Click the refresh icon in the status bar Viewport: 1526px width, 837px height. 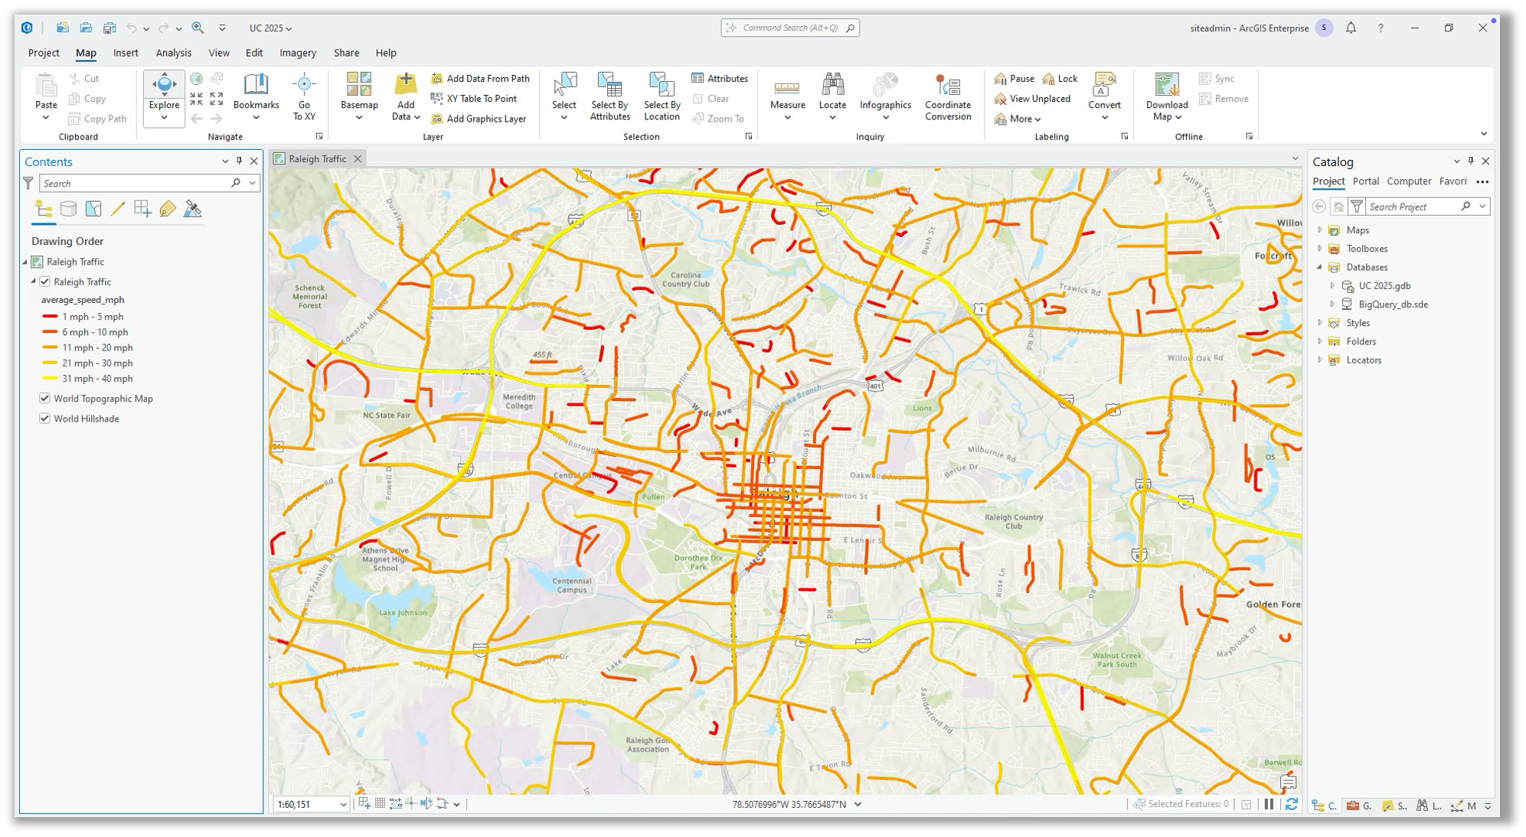point(1291,804)
